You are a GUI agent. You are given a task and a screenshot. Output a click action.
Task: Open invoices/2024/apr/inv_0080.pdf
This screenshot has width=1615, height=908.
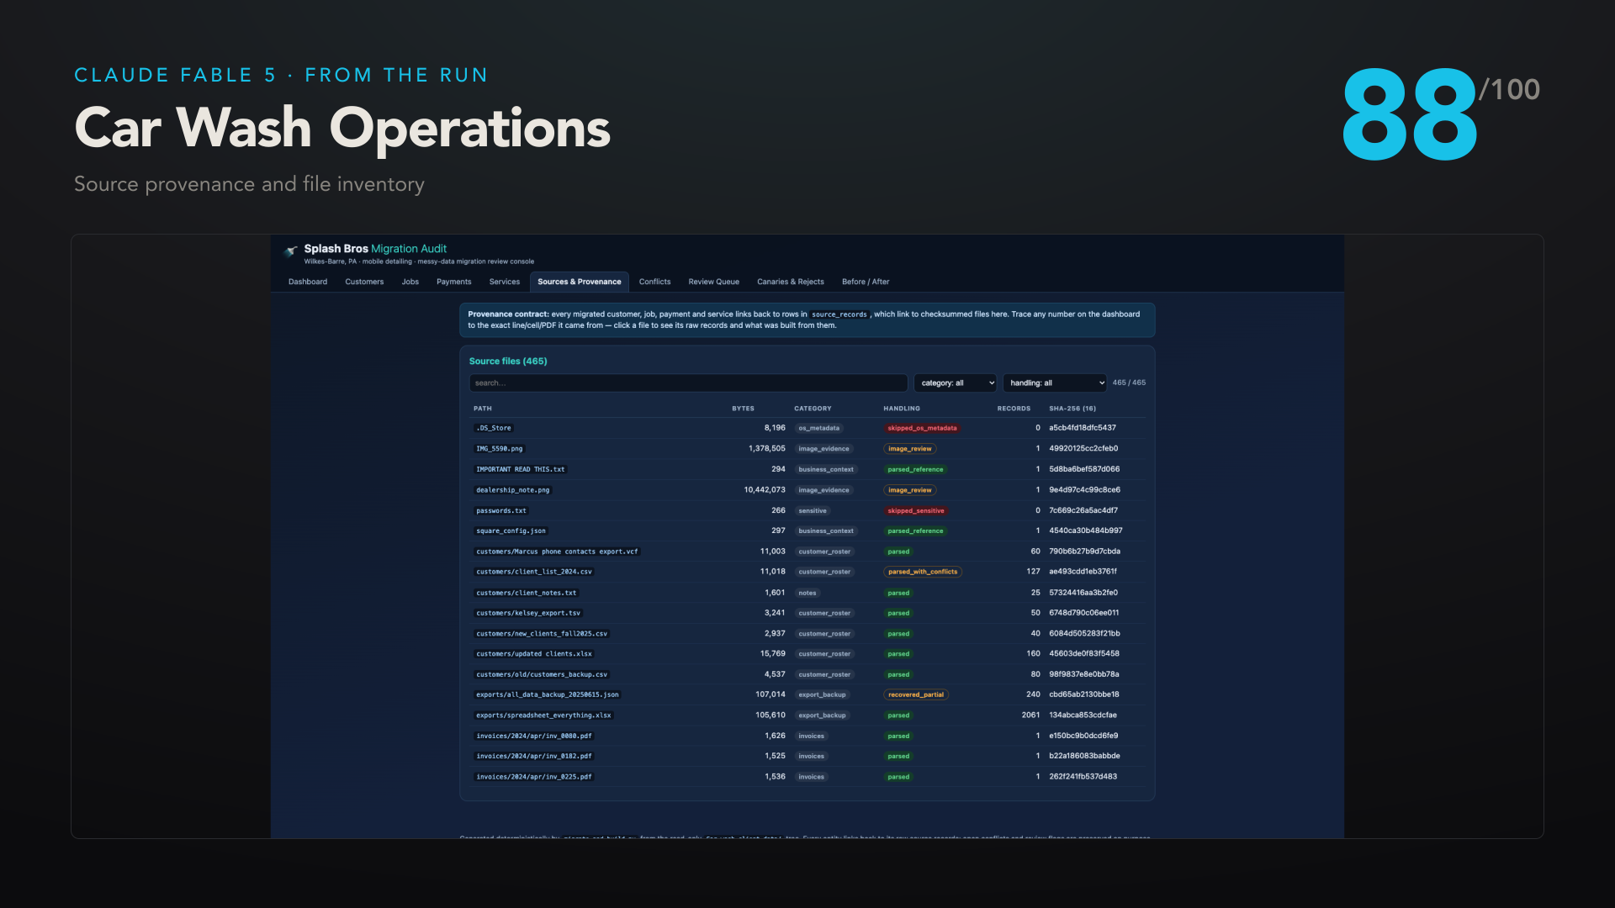[534, 736]
